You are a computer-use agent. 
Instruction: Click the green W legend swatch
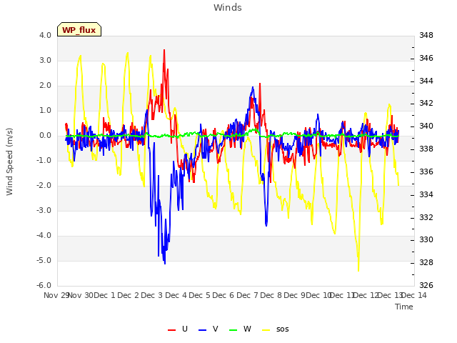click(x=233, y=330)
